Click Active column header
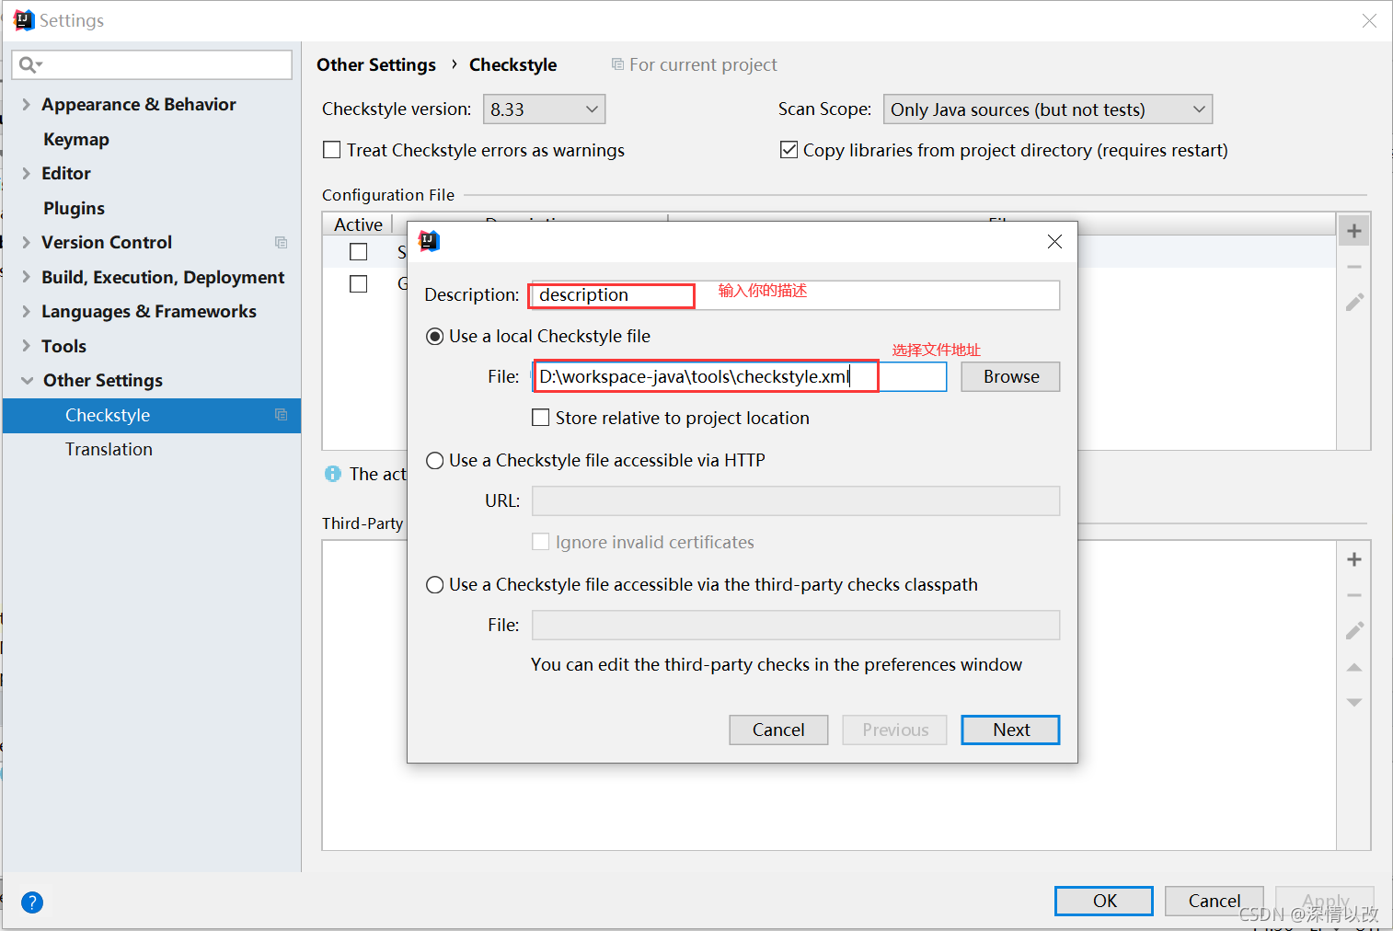Image resolution: width=1393 pixels, height=931 pixels. [358, 224]
